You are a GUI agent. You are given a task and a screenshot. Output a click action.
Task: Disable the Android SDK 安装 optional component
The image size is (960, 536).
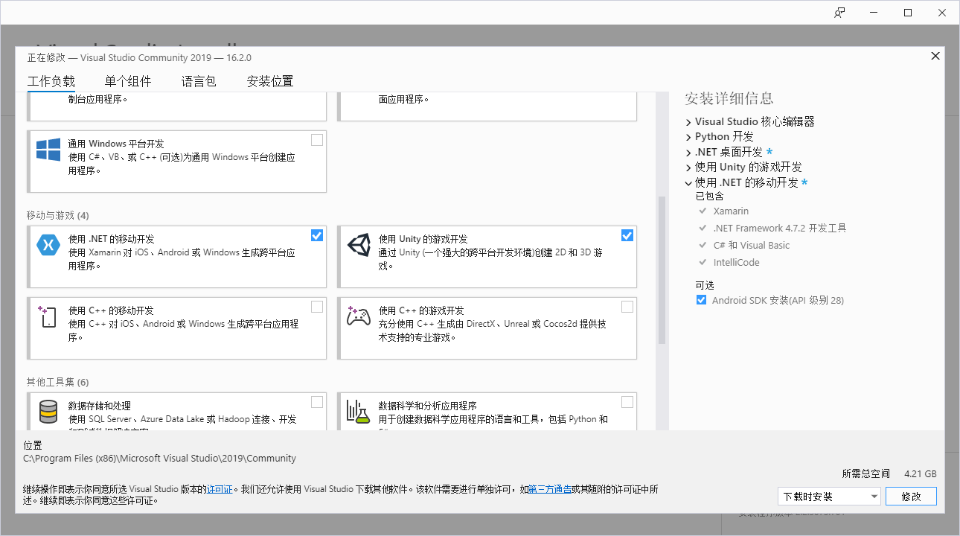coord(701,300)
